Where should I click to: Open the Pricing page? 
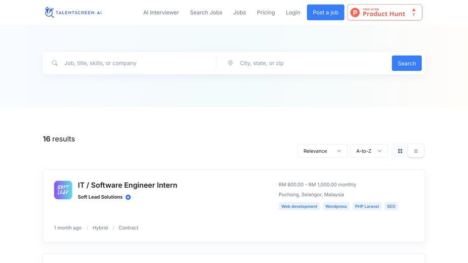(266, 13)
